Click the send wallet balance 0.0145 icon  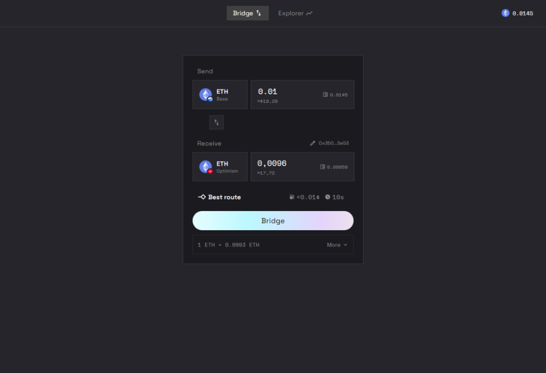point(325,95)
